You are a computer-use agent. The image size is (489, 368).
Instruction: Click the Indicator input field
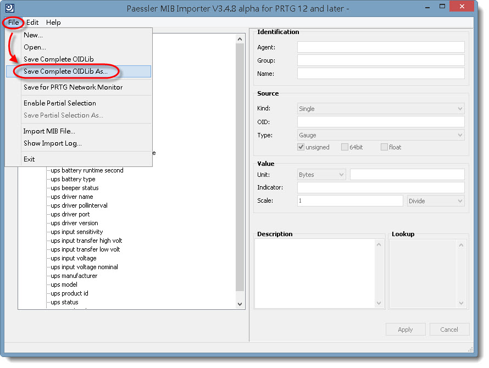pyautogui.click(x=381, y=187)
